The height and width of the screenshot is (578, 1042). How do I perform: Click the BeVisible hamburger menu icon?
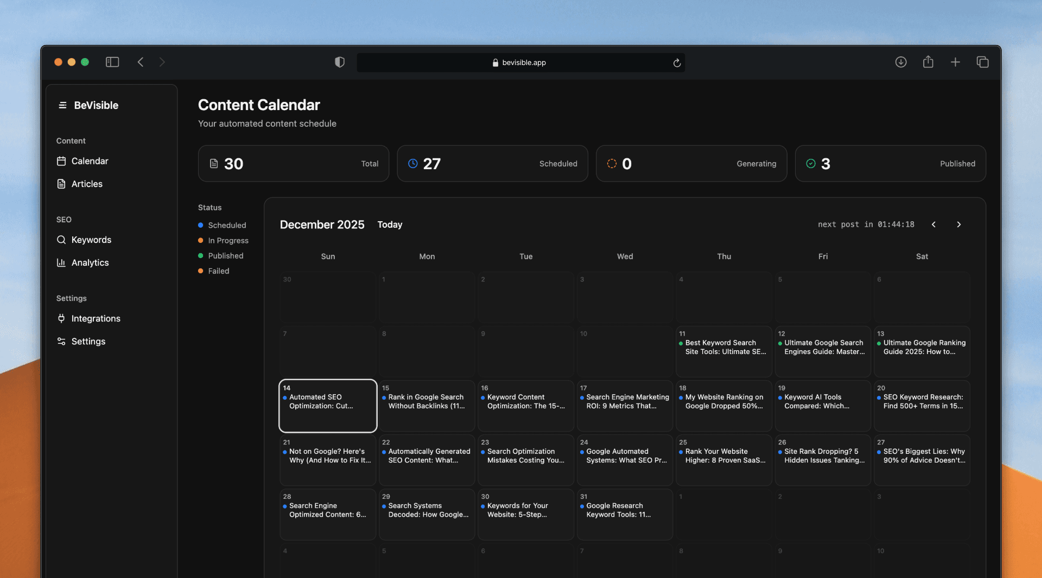(63, 105)
